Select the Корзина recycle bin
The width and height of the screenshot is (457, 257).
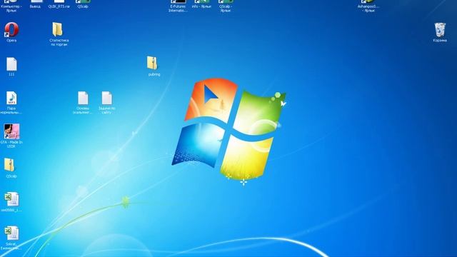440,33
